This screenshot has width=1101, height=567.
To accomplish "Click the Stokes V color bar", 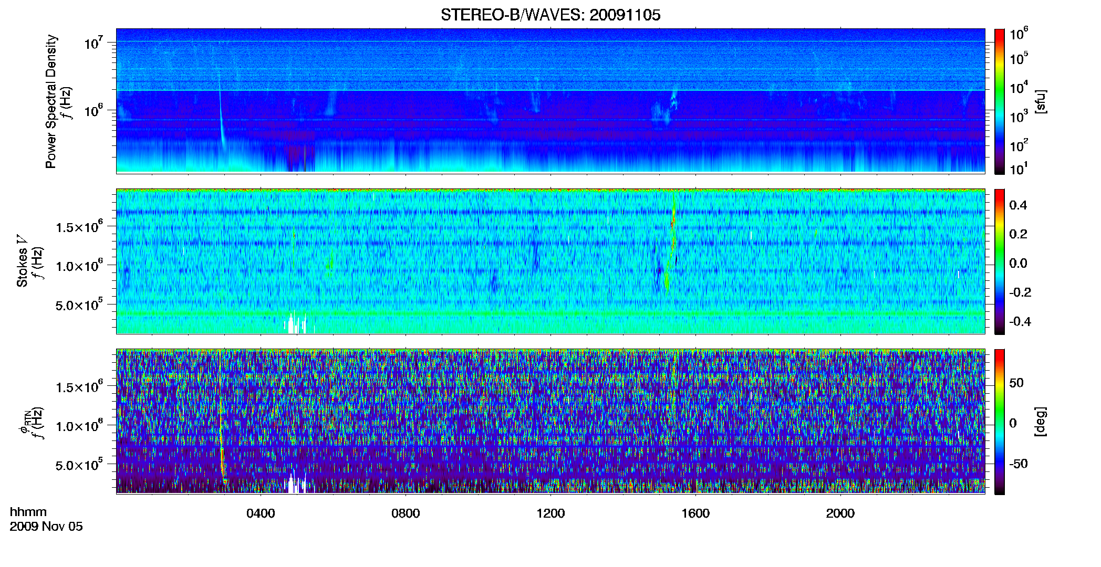I will point(1000,261).
